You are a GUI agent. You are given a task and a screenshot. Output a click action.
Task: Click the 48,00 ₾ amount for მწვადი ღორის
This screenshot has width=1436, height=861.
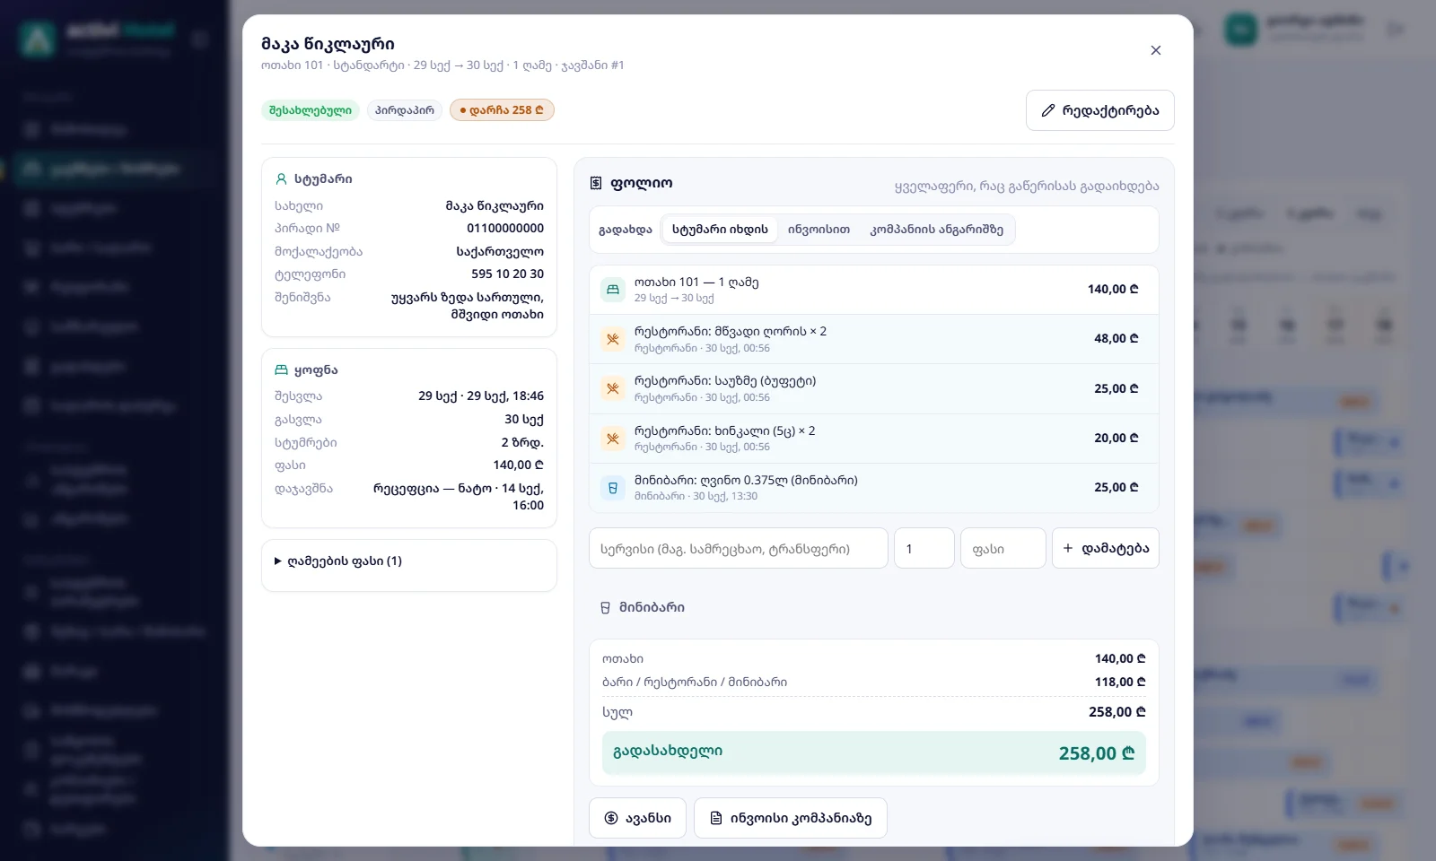click(x=1116, y=338)
